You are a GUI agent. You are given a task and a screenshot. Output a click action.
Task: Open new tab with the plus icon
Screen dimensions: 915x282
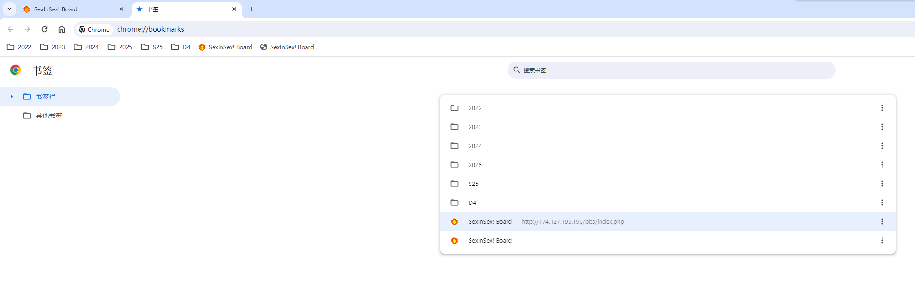click(x=251, y=9)
